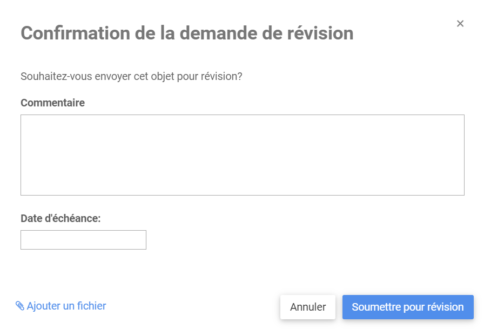This screenshot has width=484, height=329.
Task: Click the Date d'échéance label
Action: tap(60, 218)
